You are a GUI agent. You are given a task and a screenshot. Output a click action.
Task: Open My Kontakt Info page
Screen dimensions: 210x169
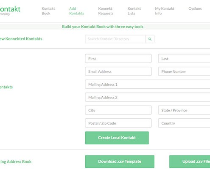pos(165,11)
